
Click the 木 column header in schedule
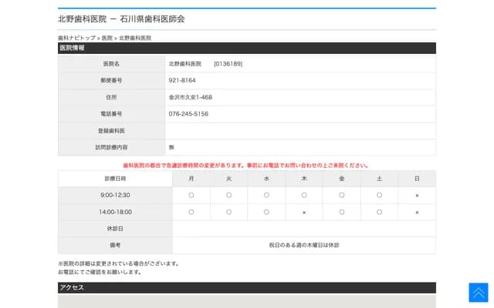[304, 179]
